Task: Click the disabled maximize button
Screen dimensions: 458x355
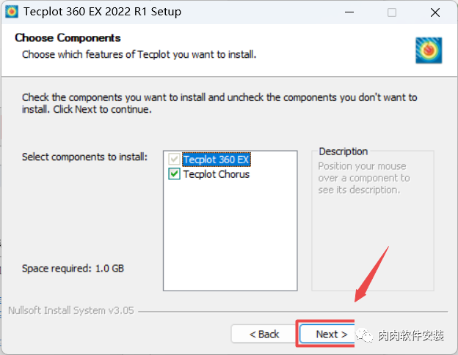Action: 392,12
